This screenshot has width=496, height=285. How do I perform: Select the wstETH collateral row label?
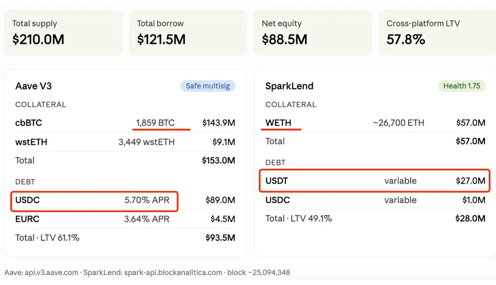point(31,142)
